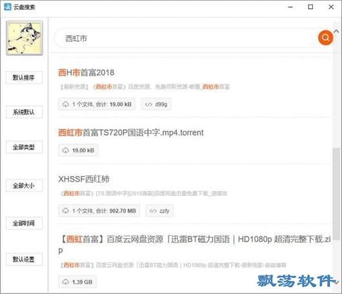This screenshot has width=342, height=294.
Task: Click the app logo icon in title bar
Action: (7, 7)
